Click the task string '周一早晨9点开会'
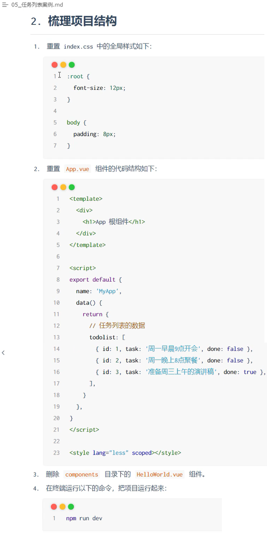 tap(173, 349)
